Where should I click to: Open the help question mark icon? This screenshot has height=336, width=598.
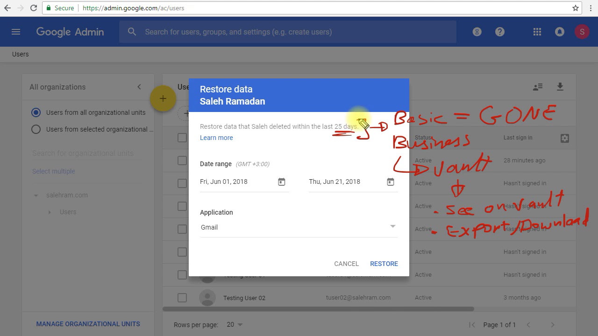coord(500,32)
